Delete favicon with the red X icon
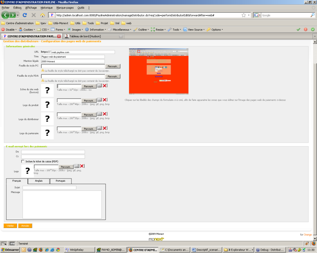The width and height of the screenshot is (317, 253). pos(105,85)
